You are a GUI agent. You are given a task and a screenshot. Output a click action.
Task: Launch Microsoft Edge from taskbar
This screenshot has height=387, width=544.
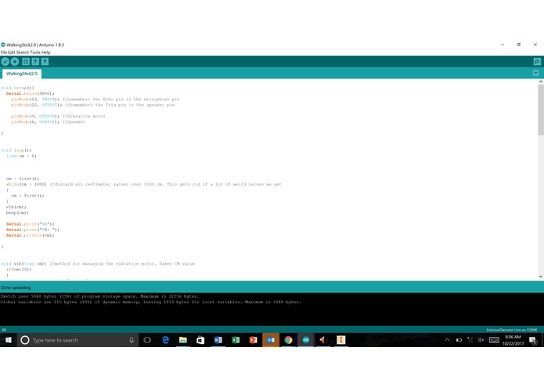point(165,340)
